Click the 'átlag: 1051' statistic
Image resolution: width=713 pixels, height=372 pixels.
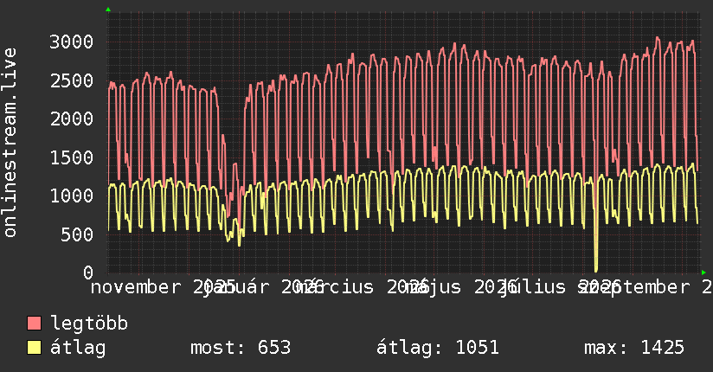[x=438, y=348]
